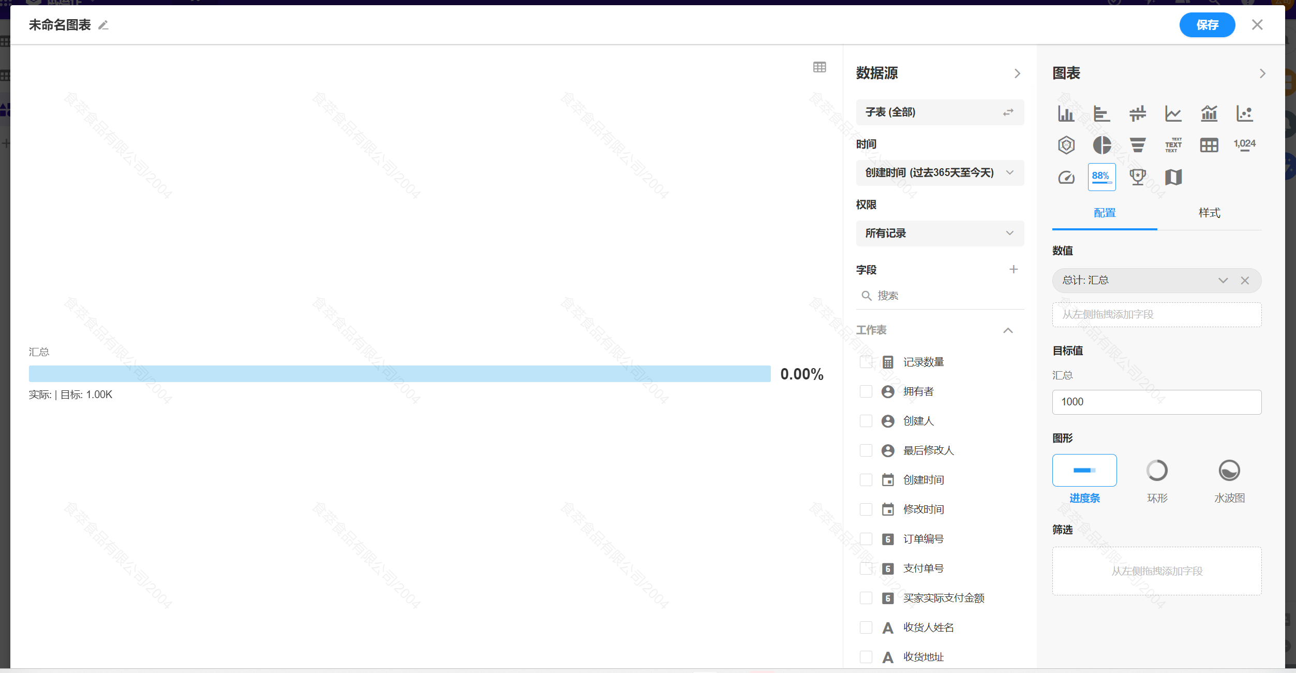Select the map chart type icon
The width and height of the screenshot is (1296, 673).
coord(1173,177)
